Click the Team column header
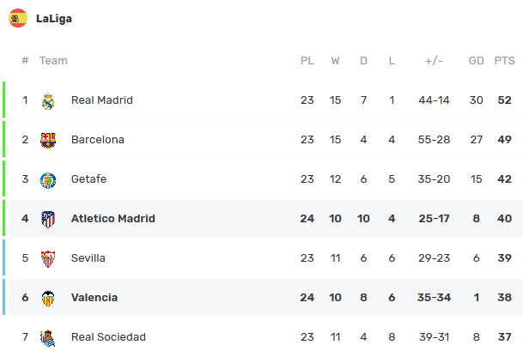This screenshot has width=523, height=357. tap(53, 61)
